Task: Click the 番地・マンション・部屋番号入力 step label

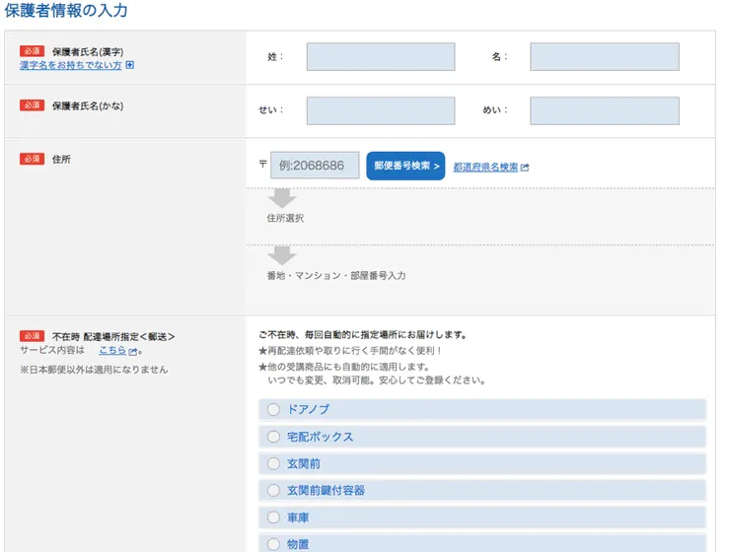Action: click(x=336, y=276)
